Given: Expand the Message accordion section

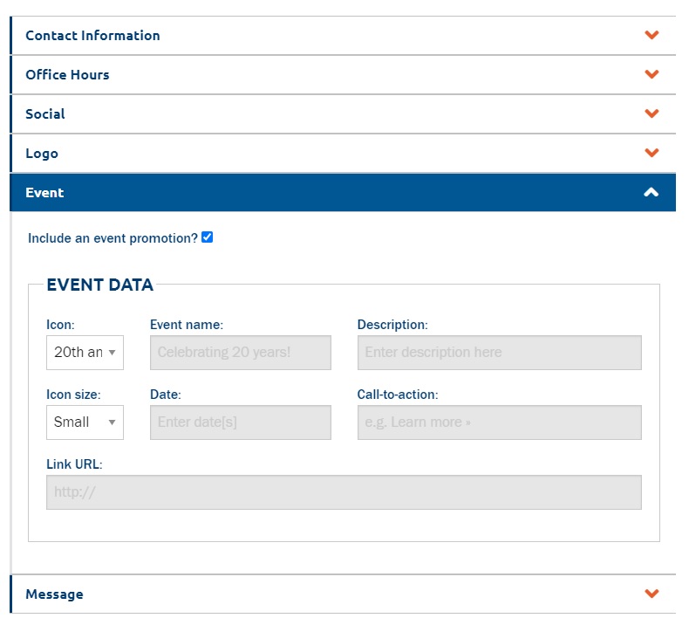Looking at the screenshot, I should pyautogui.click(x=343, y=594).
